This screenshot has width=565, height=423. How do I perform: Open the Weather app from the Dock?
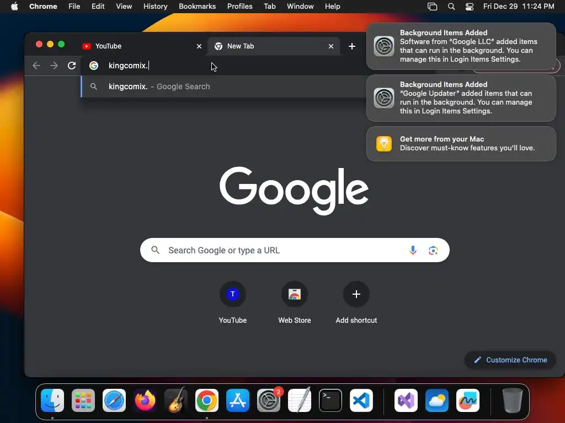(437, 400)
